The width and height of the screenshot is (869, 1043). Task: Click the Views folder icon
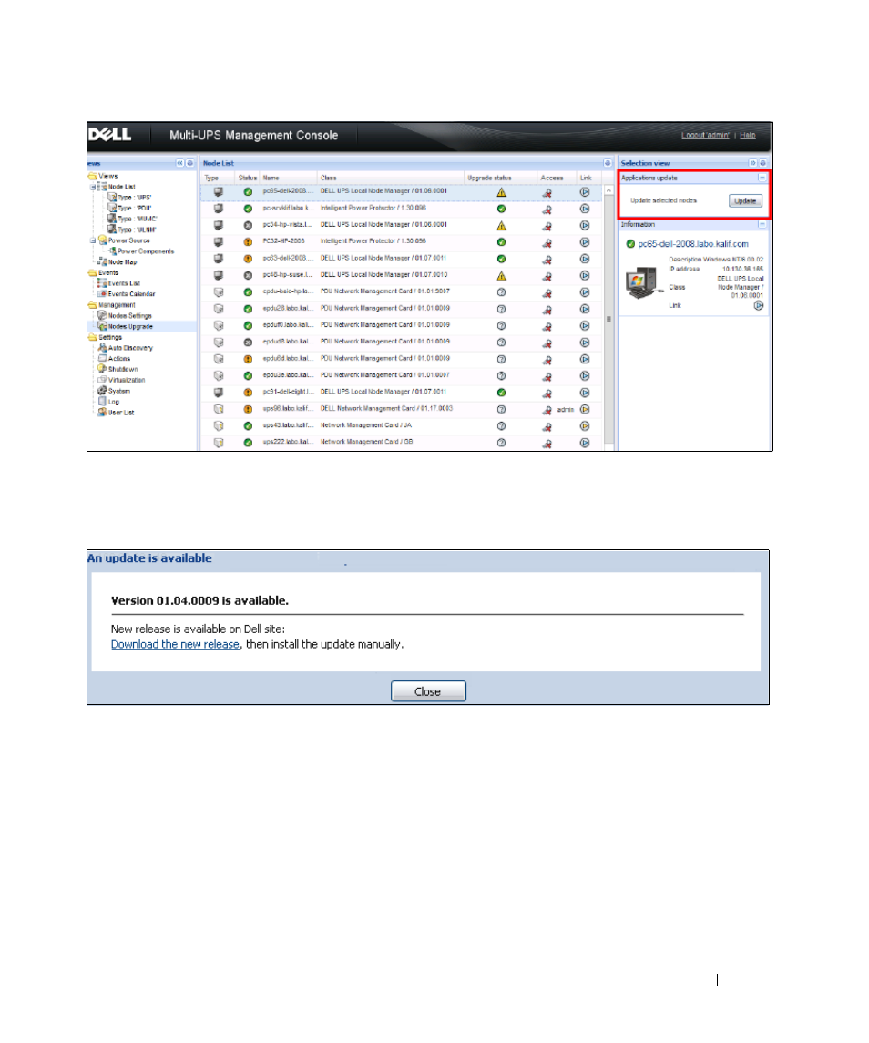[x=93, y=177]
